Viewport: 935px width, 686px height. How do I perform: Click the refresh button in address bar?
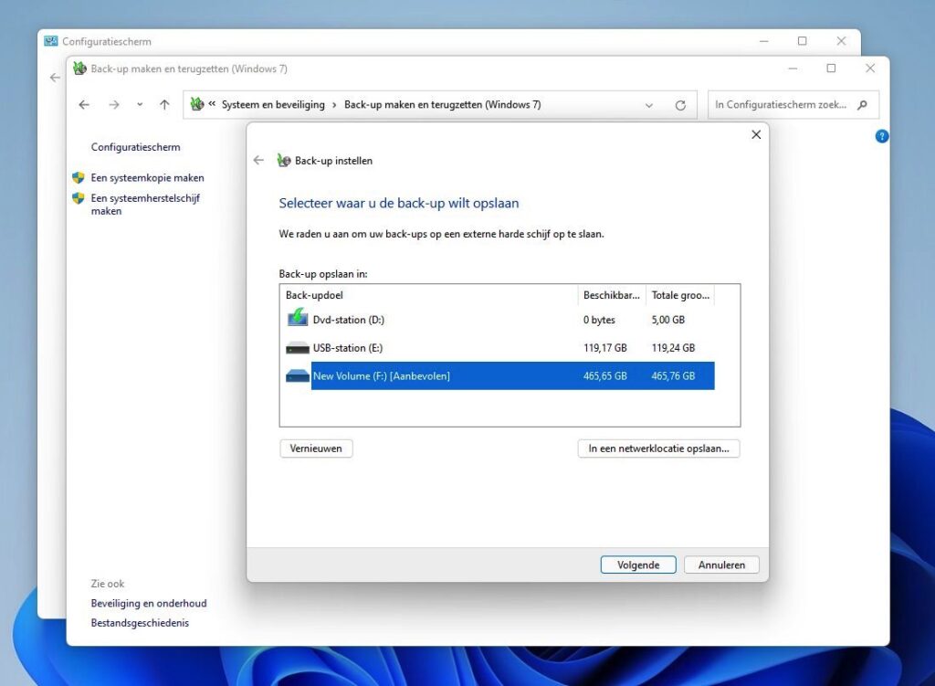coord(680,105)
